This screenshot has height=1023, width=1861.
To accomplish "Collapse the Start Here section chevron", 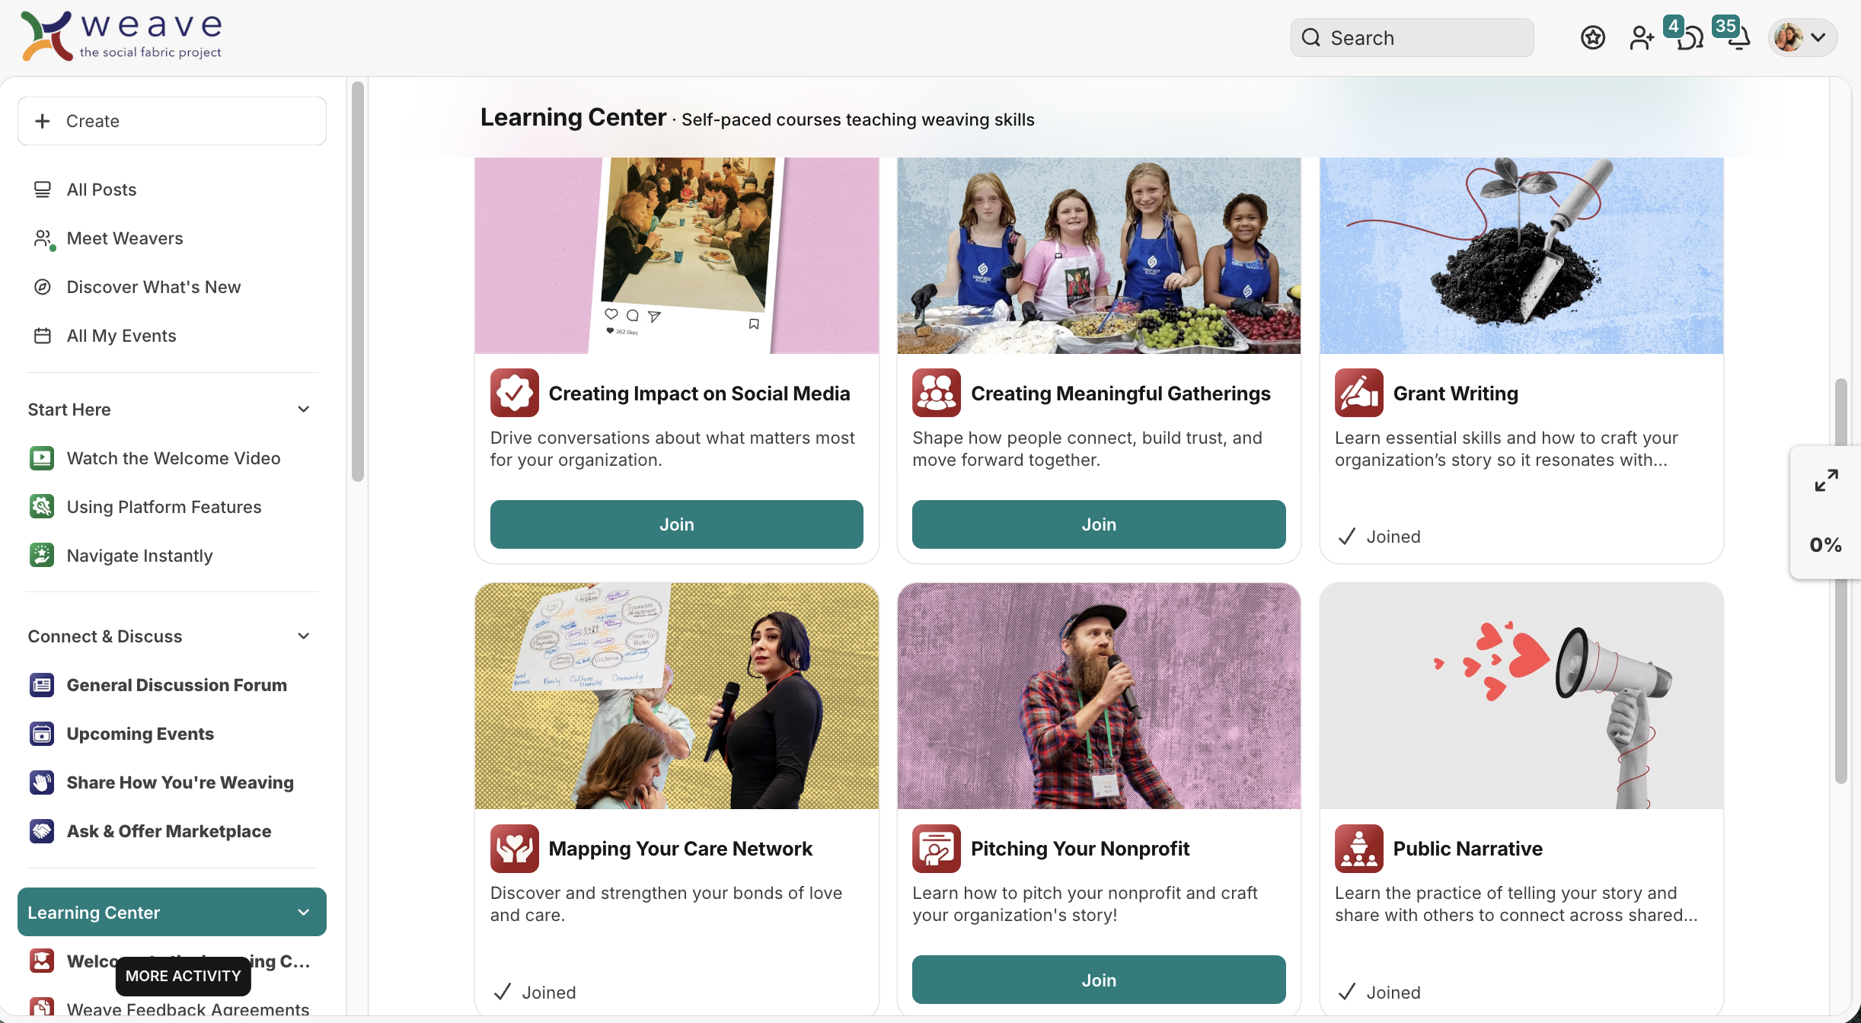I will coord(303,410).
